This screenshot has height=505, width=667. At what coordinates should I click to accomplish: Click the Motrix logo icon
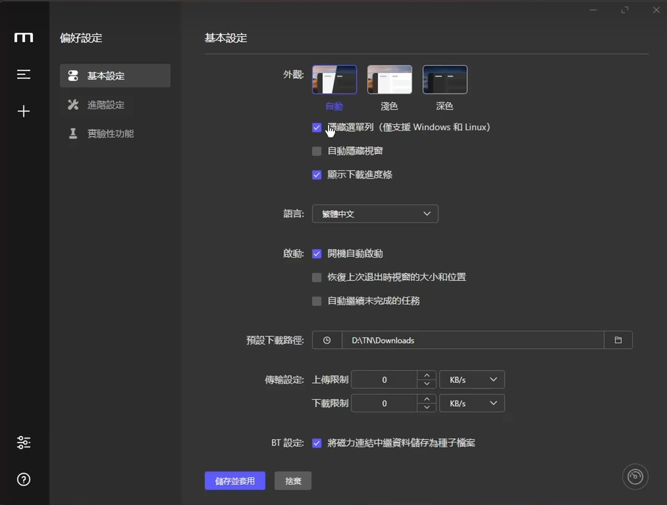click(x=24, y=37)
